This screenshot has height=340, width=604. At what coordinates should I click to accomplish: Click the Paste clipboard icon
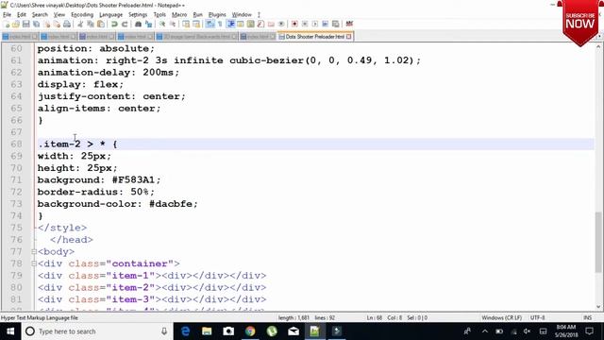tap(101, 25)
